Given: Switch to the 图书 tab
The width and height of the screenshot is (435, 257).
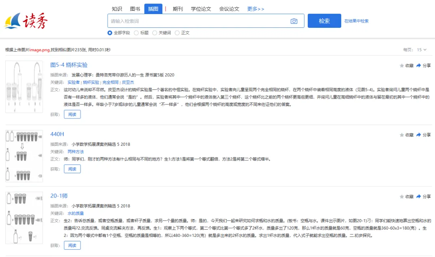Looking at the screenshot, I should coord(135,9).
